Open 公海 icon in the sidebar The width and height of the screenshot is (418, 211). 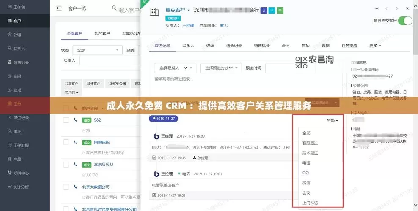pos(10,35)
